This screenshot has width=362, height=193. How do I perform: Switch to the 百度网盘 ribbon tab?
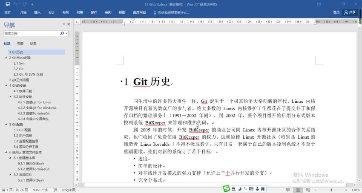(139, 12)
